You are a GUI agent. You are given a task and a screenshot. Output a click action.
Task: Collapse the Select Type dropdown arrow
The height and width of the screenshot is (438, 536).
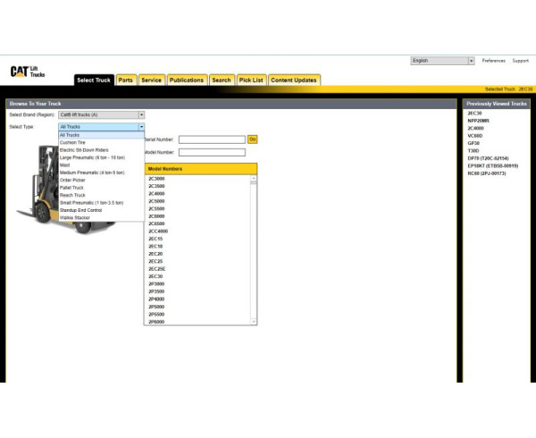click(x=141, y=127)
